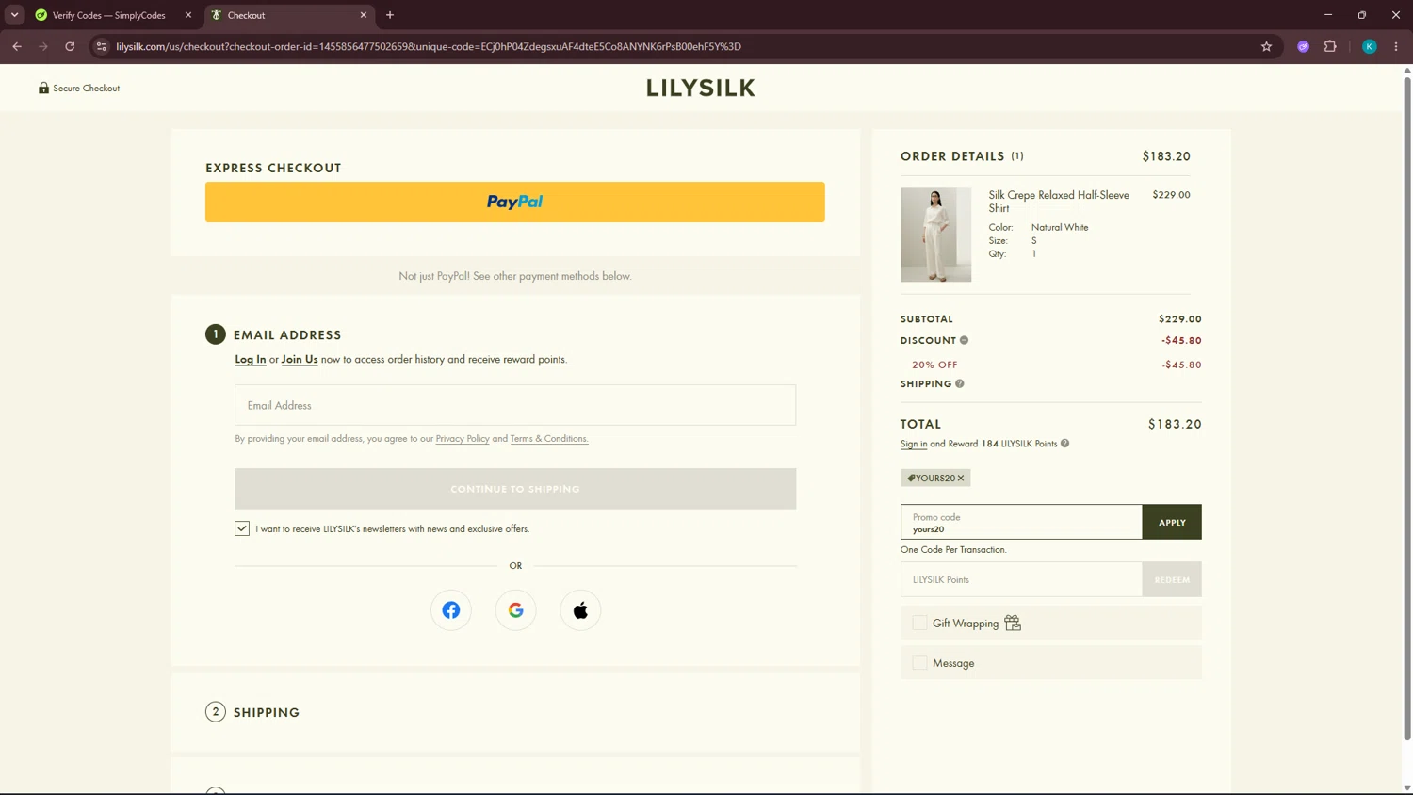Click the purple extension icon in toolbar

click(1303, 46)
